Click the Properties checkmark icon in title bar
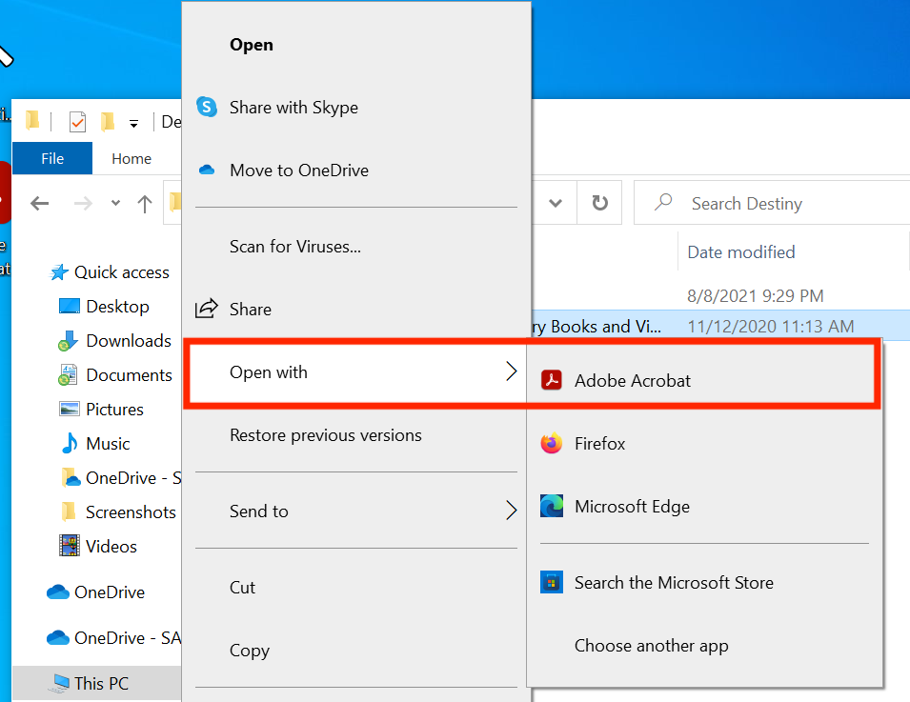 (x=77, y=122)
